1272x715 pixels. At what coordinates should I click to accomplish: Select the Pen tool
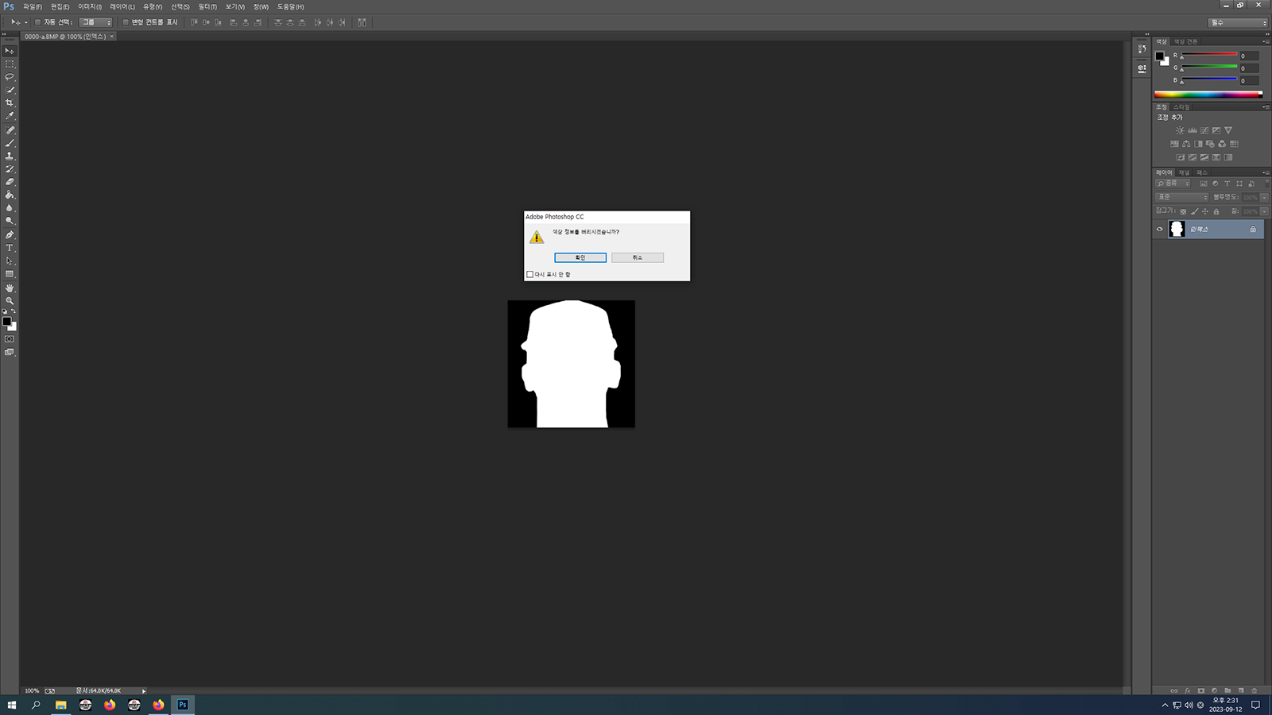click(x=10, y=235)
